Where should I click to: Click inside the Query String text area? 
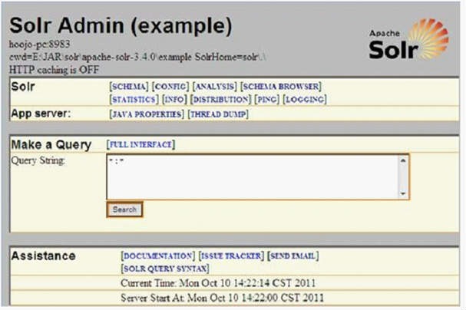click(x=253, y=177)
